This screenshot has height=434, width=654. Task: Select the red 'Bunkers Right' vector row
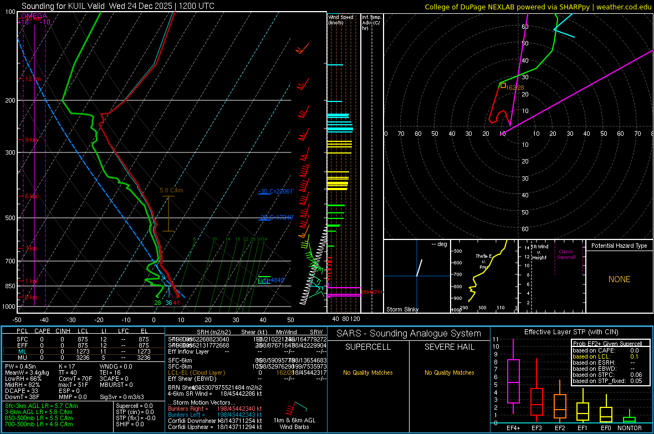[x=215, y=409]
